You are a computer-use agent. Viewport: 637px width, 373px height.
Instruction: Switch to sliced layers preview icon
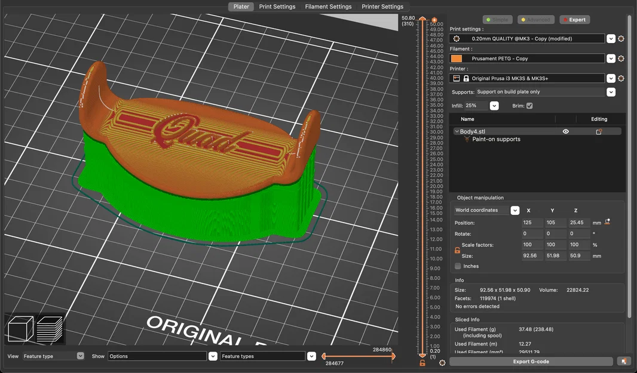(x=50, y=329)
